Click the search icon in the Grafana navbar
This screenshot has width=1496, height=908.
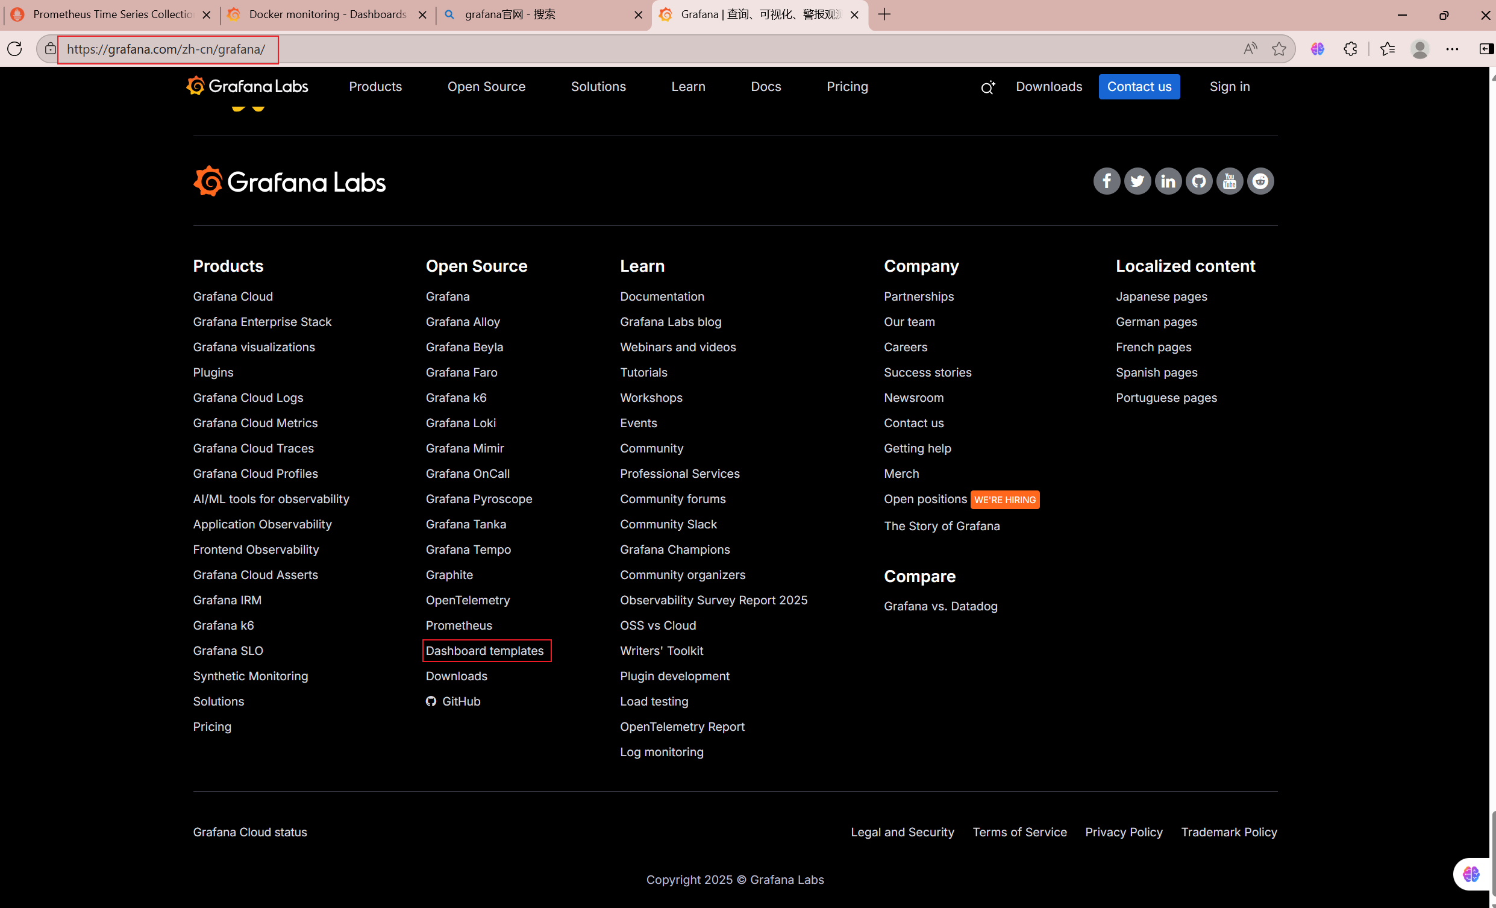click(x=988, y=87)
